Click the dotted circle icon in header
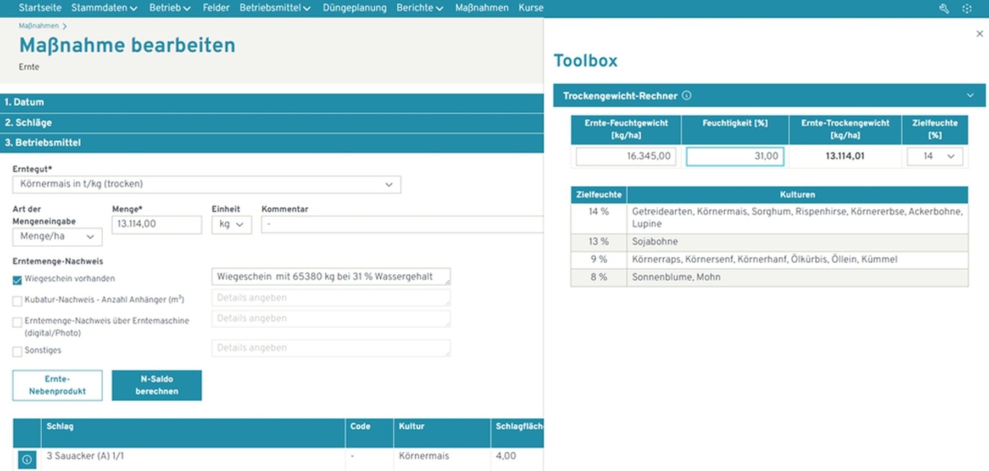The width and height of the screenshot is (989, 471). tap(967, 8)
